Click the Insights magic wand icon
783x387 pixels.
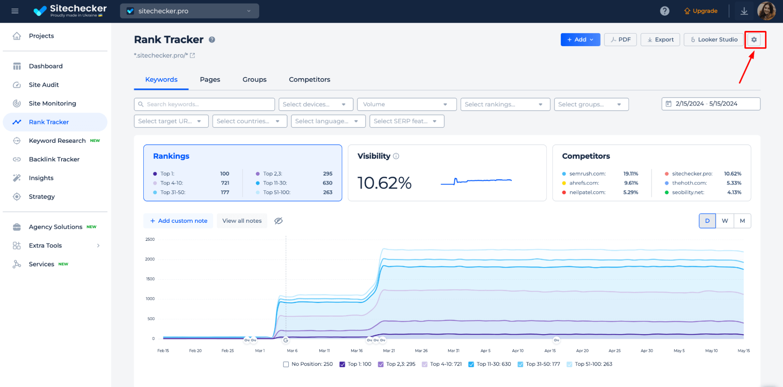[x=17, y=178]
